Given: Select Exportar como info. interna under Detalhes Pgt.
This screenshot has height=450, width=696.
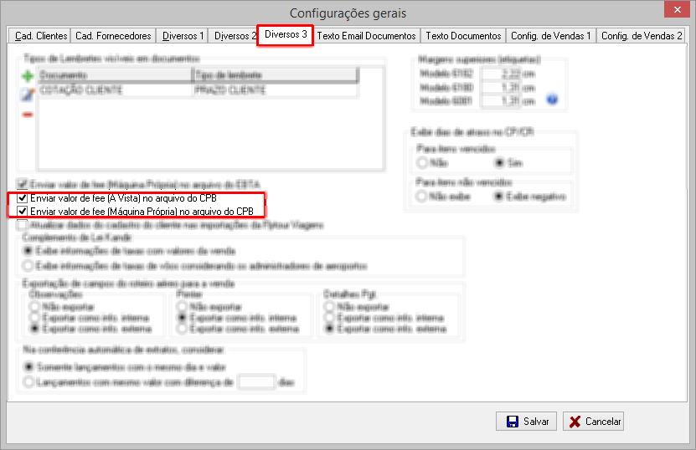Looking at the screenshot, I should tap(329, 318).
